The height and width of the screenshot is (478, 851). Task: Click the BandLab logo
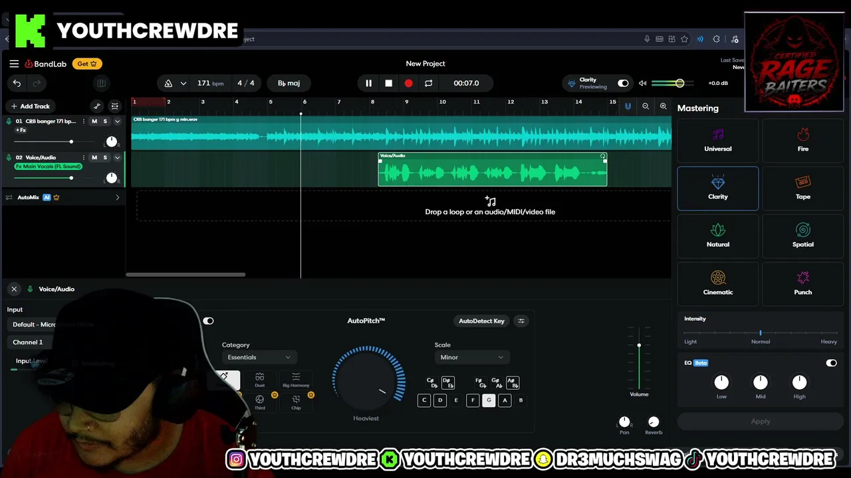(46, 64)
